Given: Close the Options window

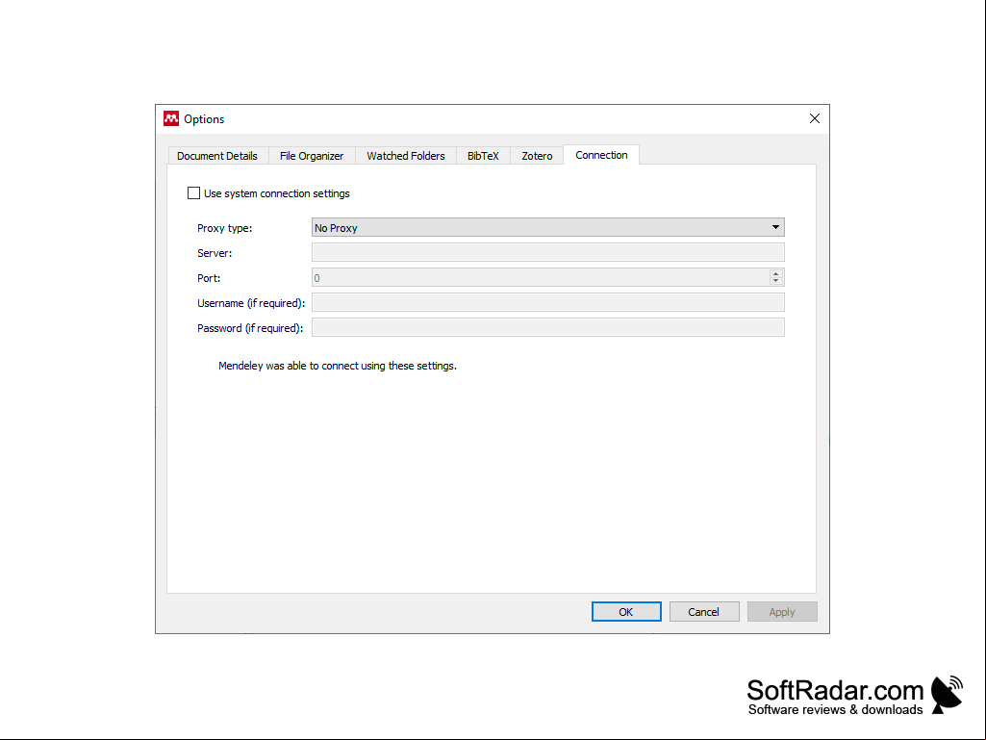Looking at the screenshot, I should [x=815, y=118].
